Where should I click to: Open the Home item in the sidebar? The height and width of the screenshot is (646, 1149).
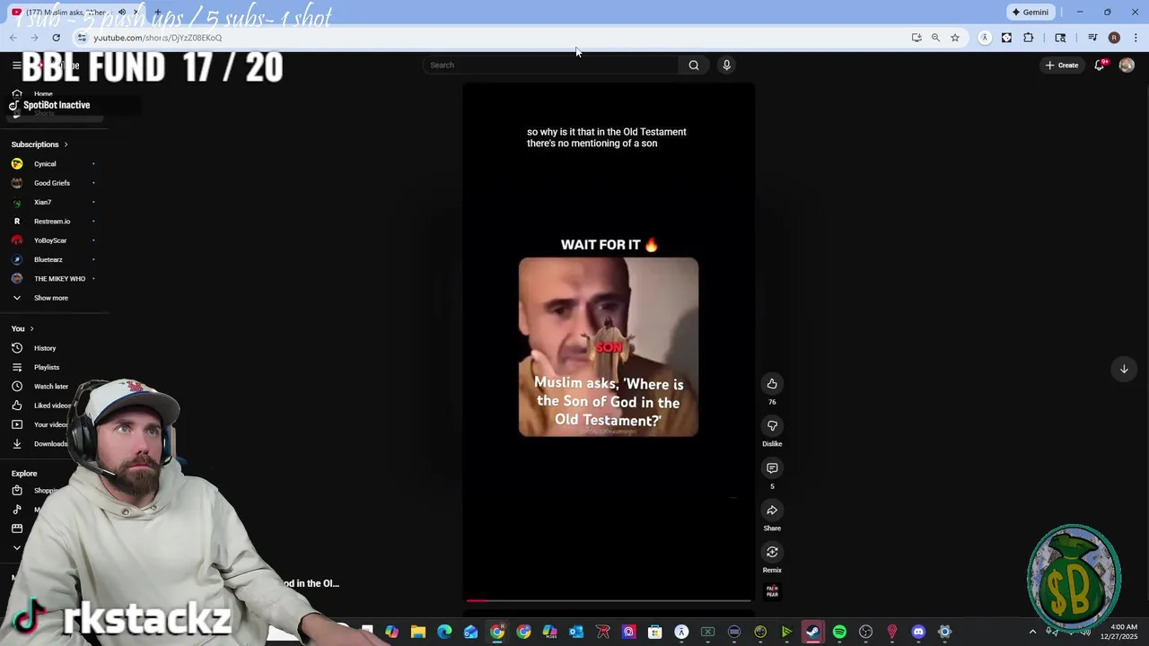coord(43,93)
